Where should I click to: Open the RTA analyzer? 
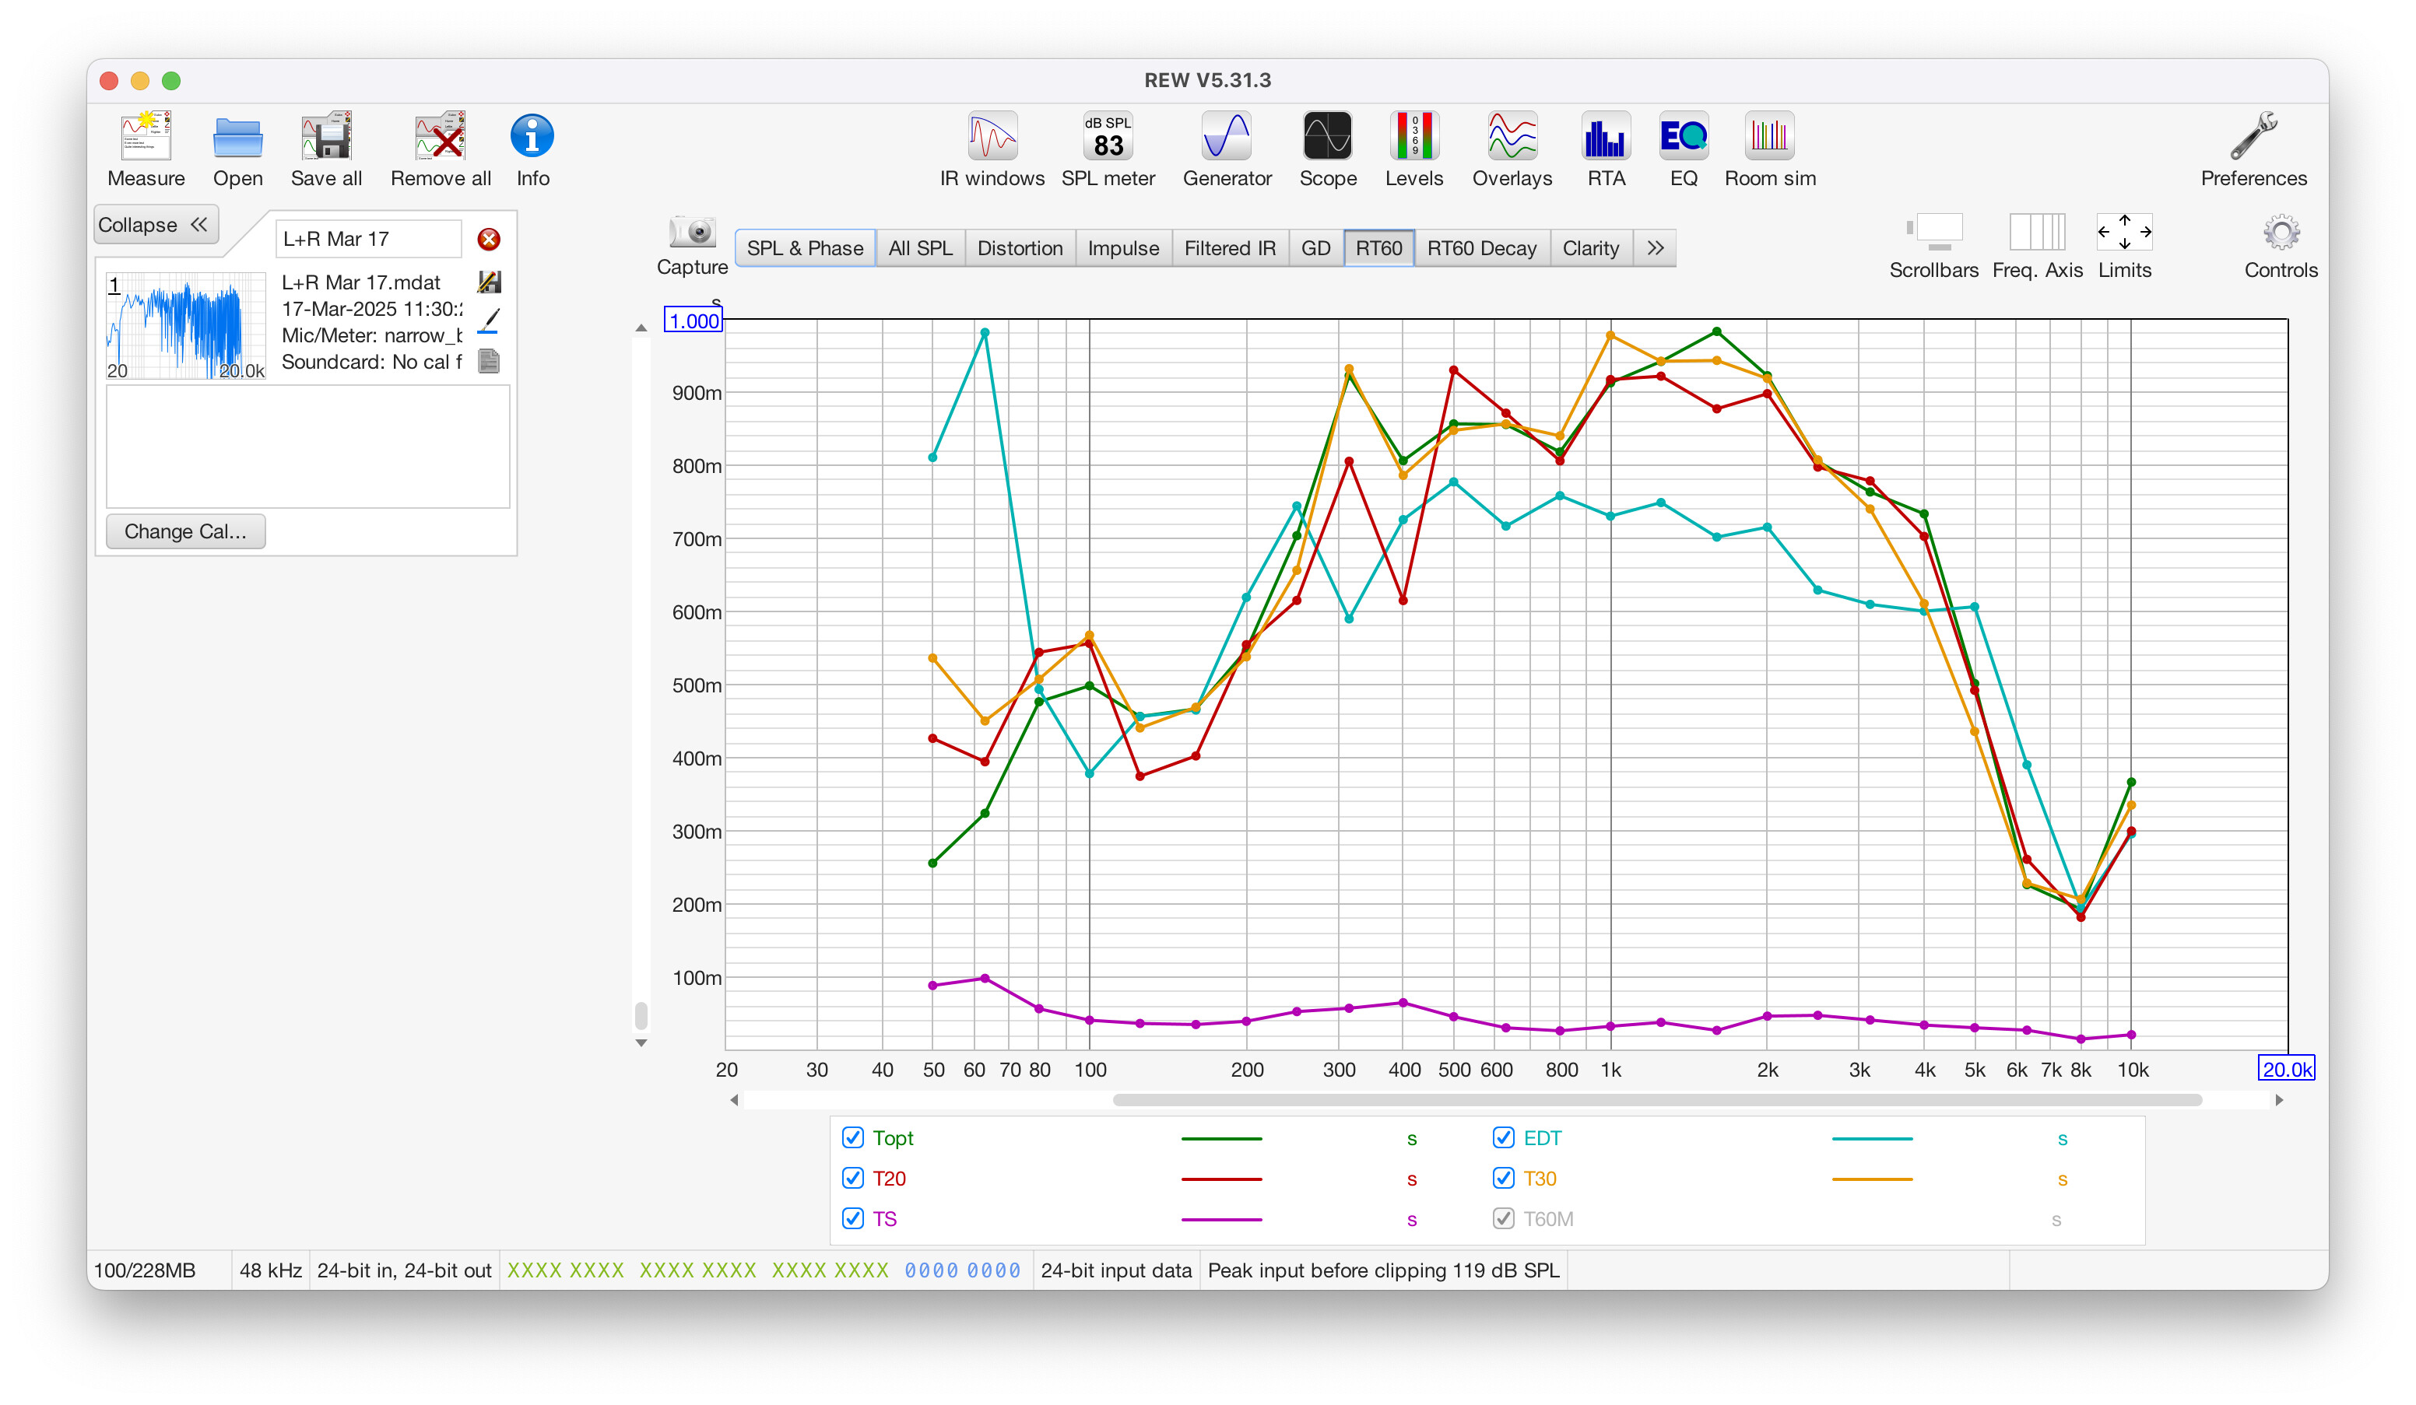[1605, 149]
